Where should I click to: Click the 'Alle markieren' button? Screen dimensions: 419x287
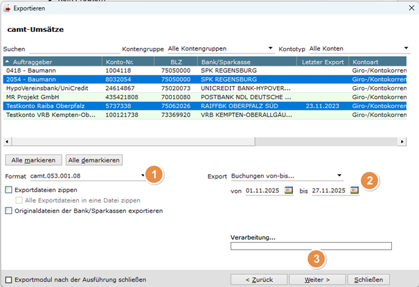(x=32, y=160)
